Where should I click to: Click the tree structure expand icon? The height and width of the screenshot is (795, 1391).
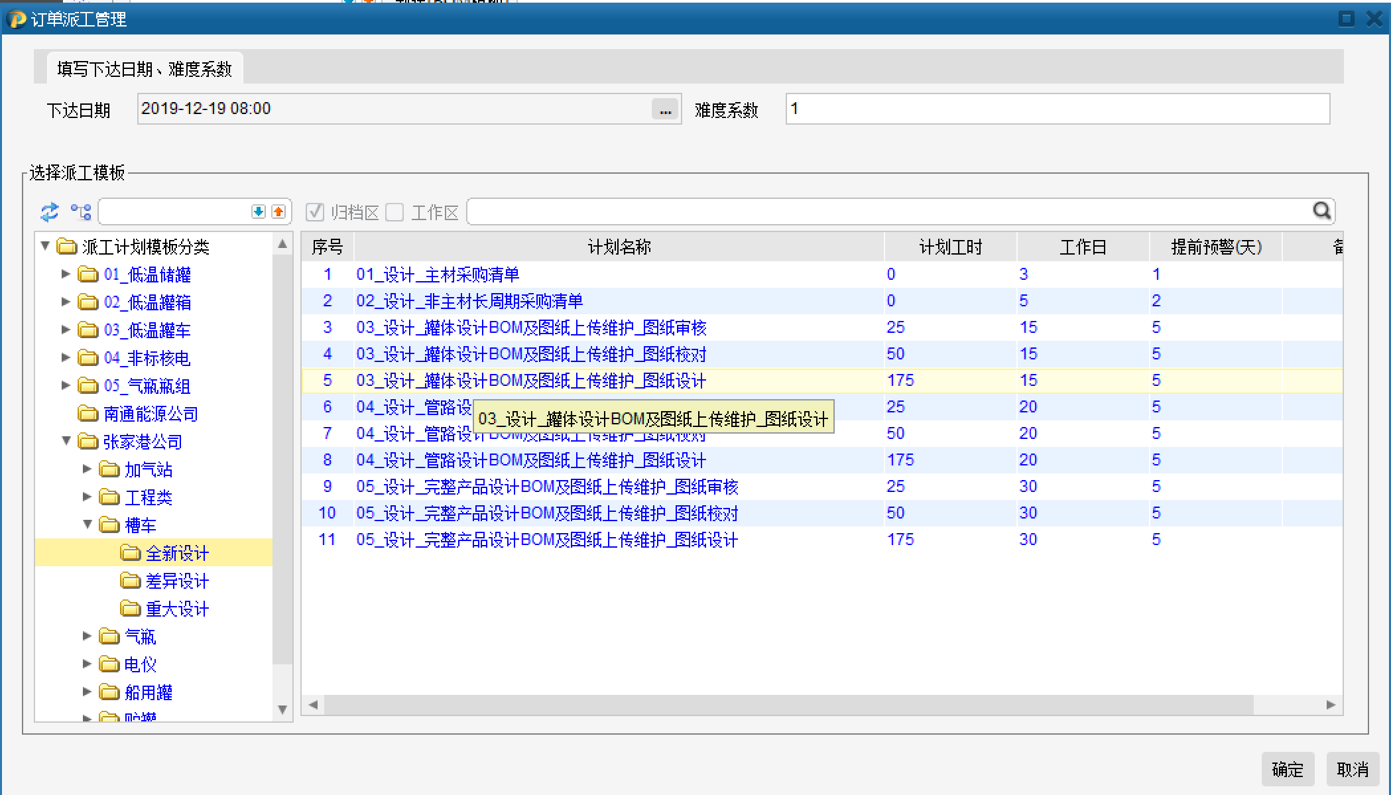click(81, 212)
